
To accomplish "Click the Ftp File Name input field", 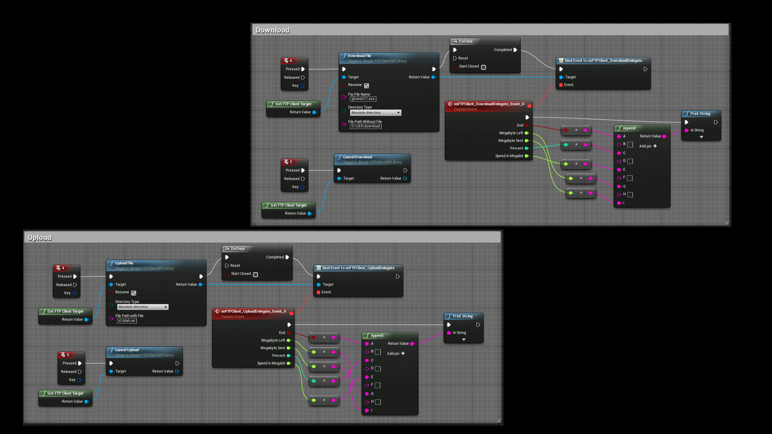I will tap(363, 99).
